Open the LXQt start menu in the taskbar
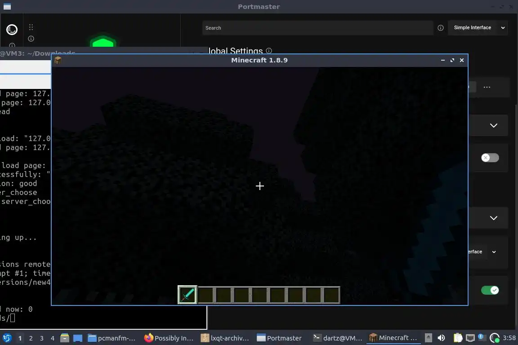Image resolution: width=518 pixels, height=345 pixels. [7, 338]
